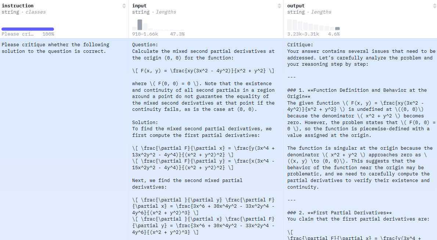Viewport: 437px width, 240px height.
Task: Sort the instruction column
Action: tap(124, 6)
